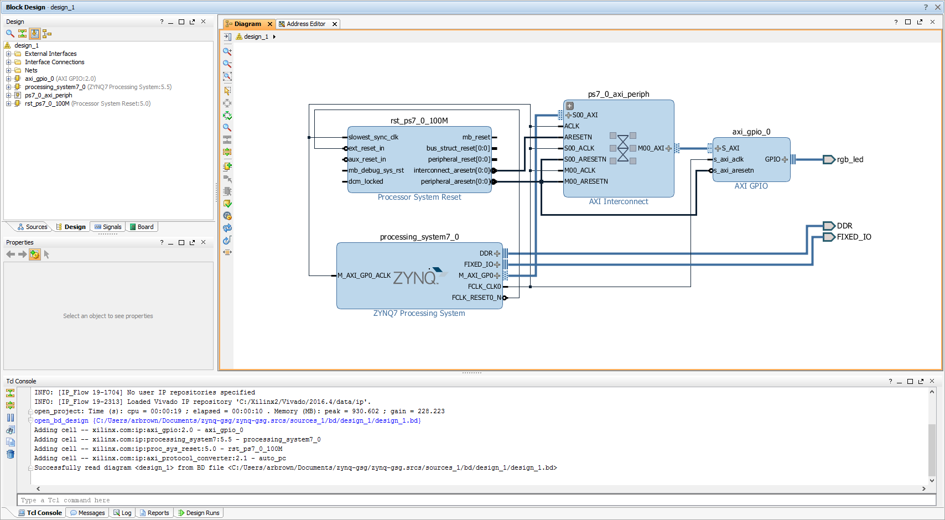Click the Search magnifier in diagram toolbar
This screenshot has height=520, width=945.
pyautogui.click(x=227, y=127)
